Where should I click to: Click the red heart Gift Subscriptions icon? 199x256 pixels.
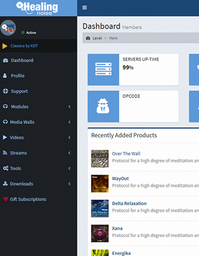5,199
